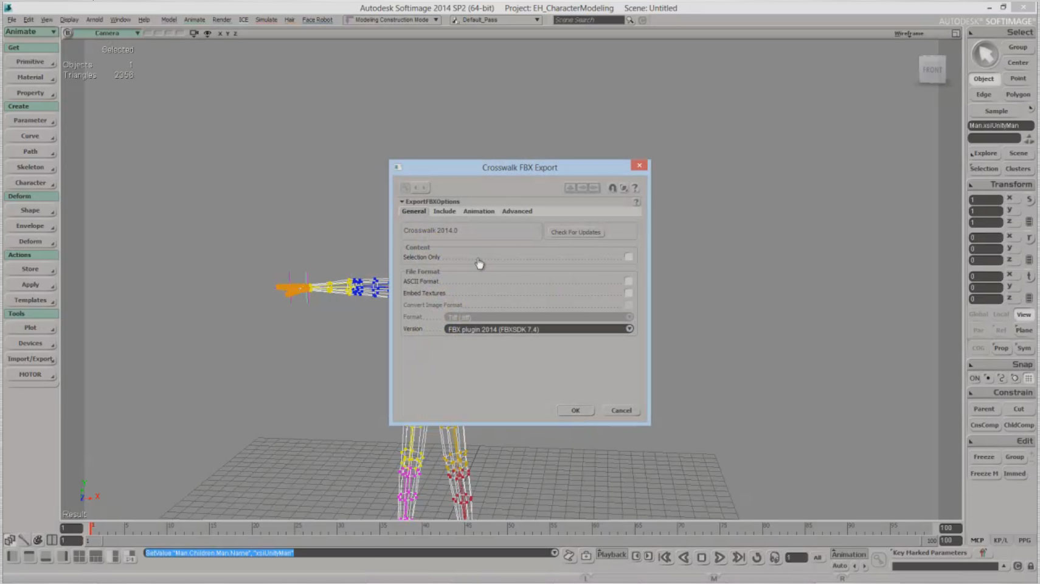Toggle the Plane transform mode
Image resolution: width=1040 pixels, height=584 pixels.
pyautogui.click(x=1024, y=330)
